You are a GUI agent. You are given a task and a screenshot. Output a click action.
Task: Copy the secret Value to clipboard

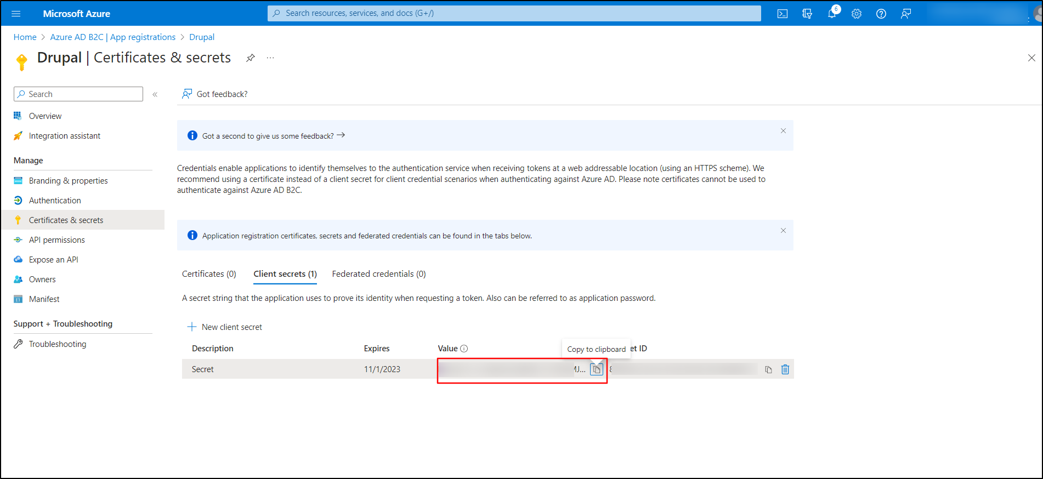(597, 369)
